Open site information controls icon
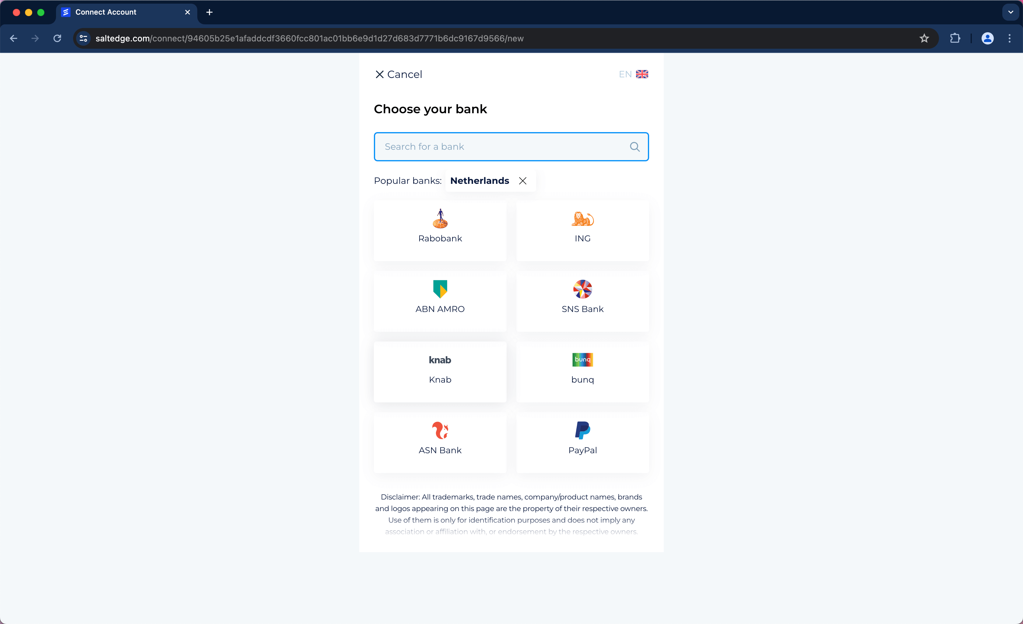The height and width of the screenshot is (624, 1023). pyautogui.click(x=83, y=38)
